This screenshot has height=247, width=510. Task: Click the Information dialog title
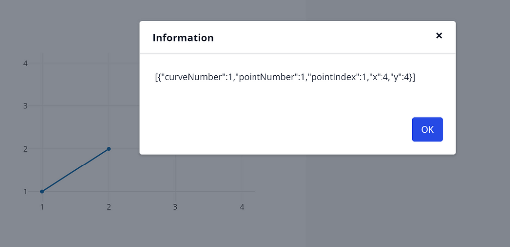point(183,38)
